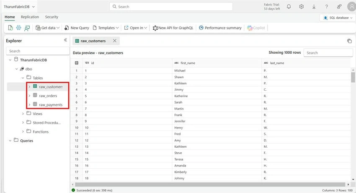Click the feedback person icon in toolbar
Image resolution: width=356 pixels, height=193 pixels.
pyautogui.click(x=27, y=28)
